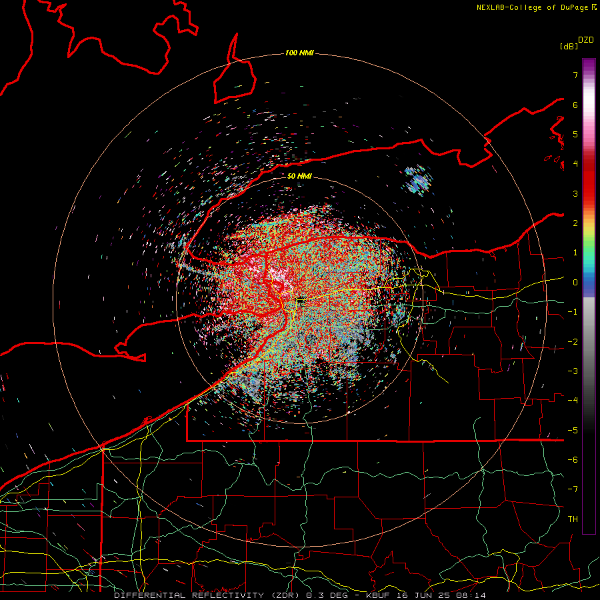Click the KBUF station identifier
Screen dimensions: 600x600
(x=378, y=595)
